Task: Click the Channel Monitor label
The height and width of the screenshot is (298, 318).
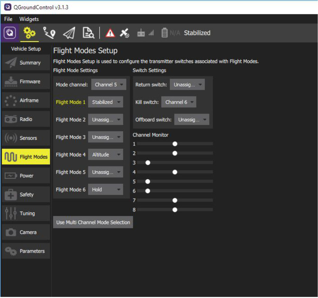Action: pyautogui.click(x=151, y=135)
